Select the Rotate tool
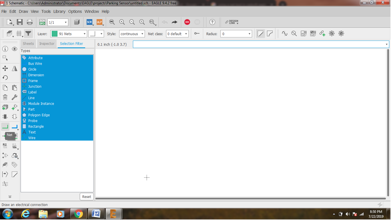This screenshot has width=391, height=220. click(5, 78)
